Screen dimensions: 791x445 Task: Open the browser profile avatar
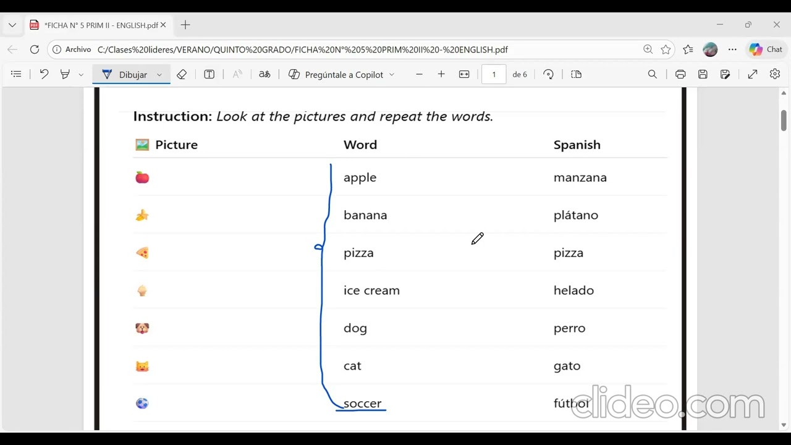[710, 49]
